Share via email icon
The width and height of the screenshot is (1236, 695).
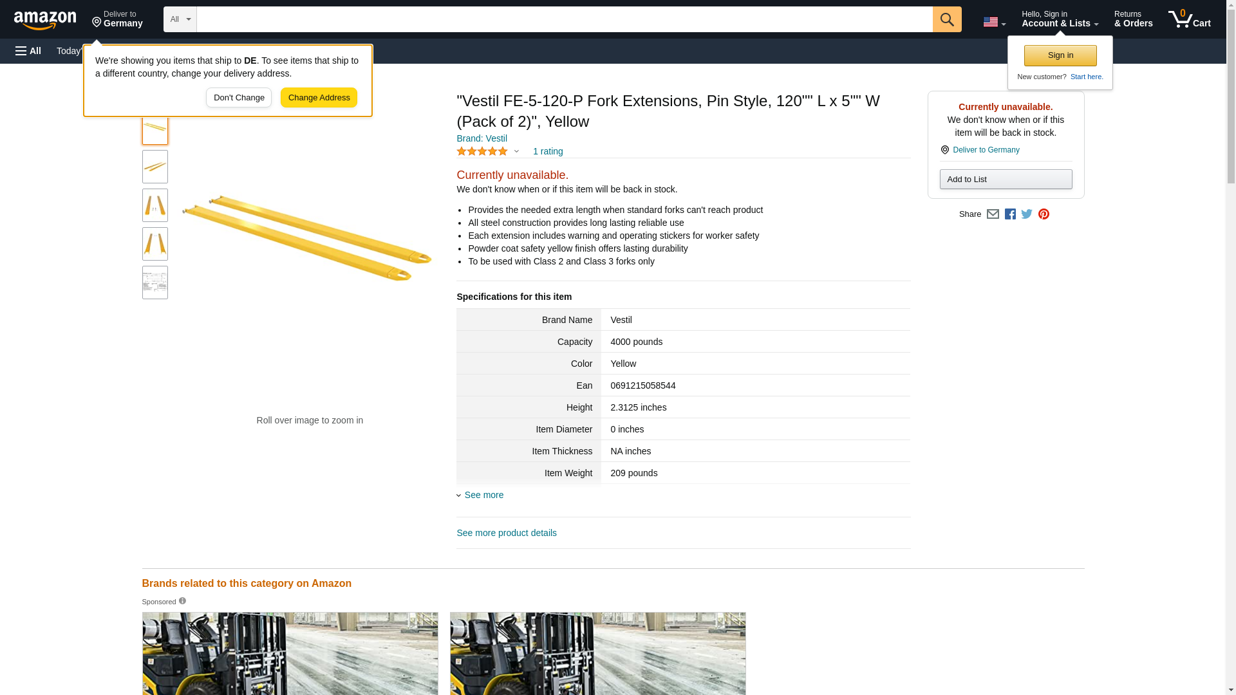(993, 214)
